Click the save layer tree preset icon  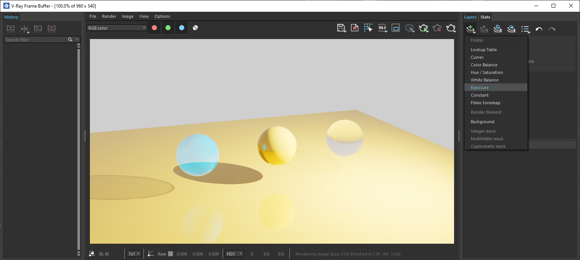click(x=498, y=29)
